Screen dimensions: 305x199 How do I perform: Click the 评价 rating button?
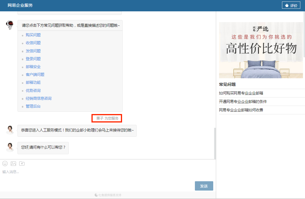click(x=291, y=6)
